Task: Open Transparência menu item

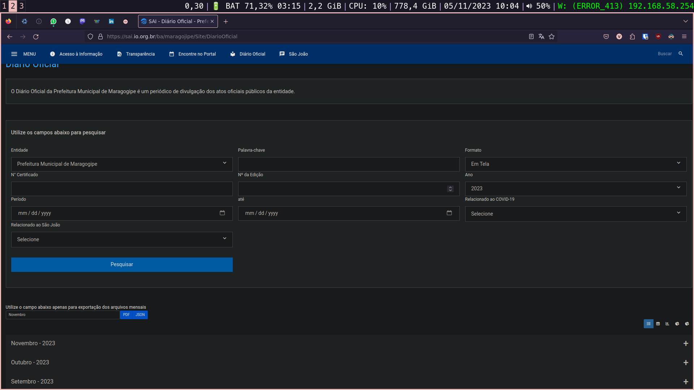Action: click(136, 54)
